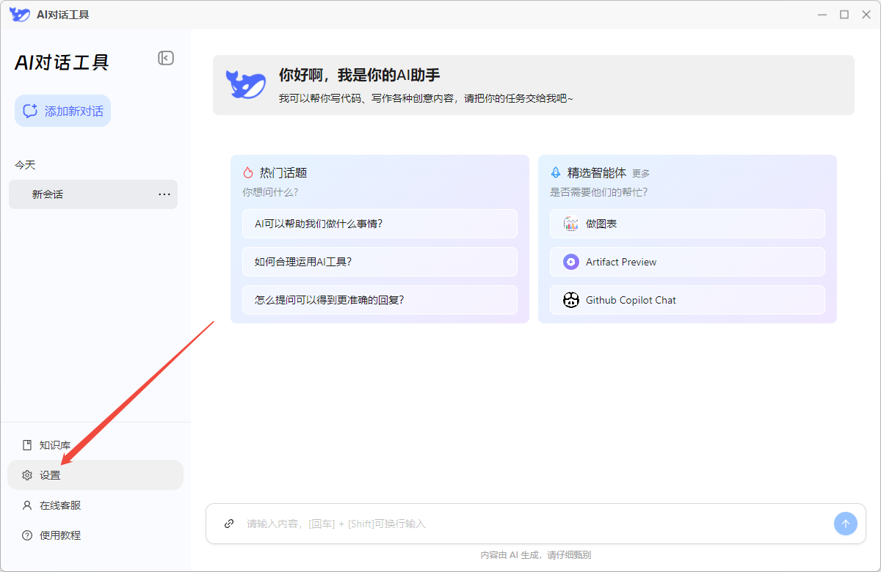Image resolution: width=881 pixels, height=572 pixels.
Task: Click the 热门话题 heading text
Action: pyautogui.click(x=283, y=173)
